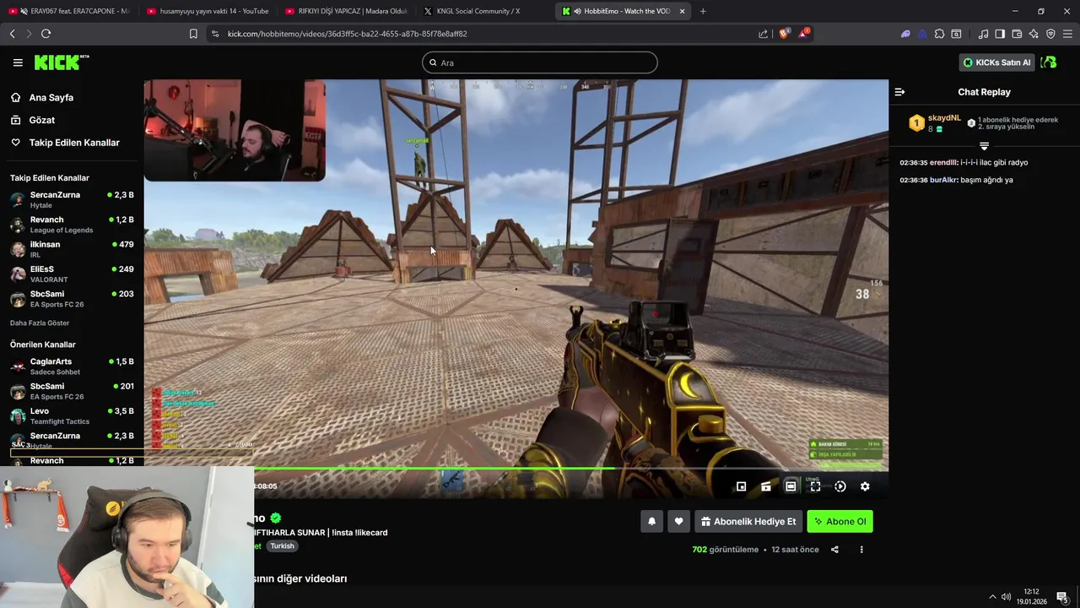The image size is (1080, 608).
Task: Reload the current page
Action: pos(46,34)
